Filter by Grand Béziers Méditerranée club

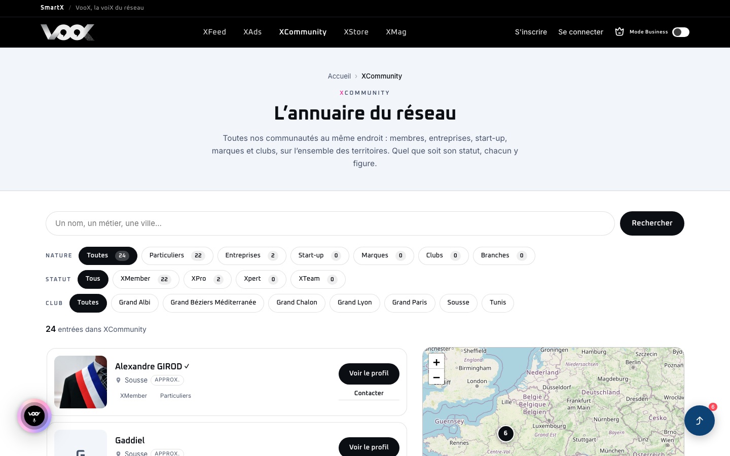213,303
